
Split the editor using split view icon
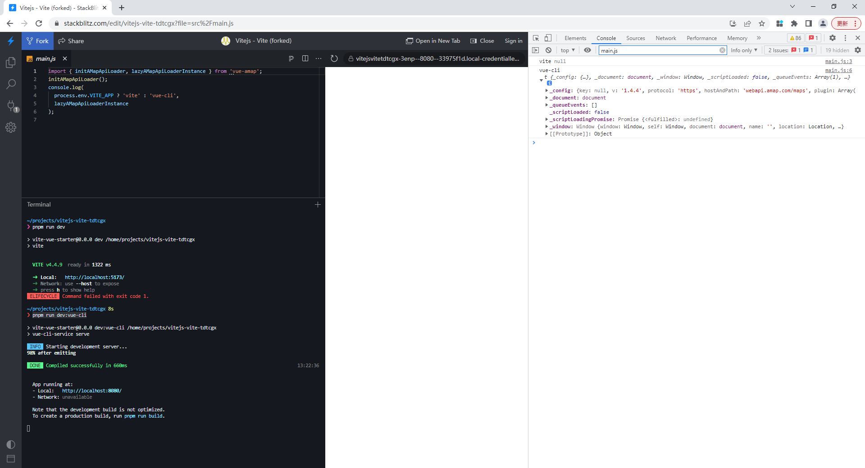306,58
